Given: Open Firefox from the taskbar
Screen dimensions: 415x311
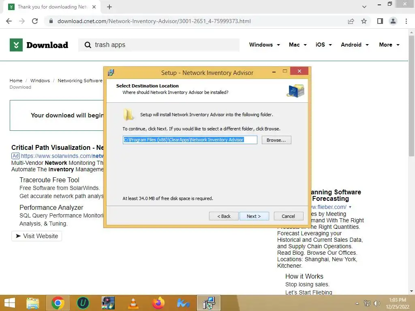Looking at the screenshot, I should tap(158, 303).
